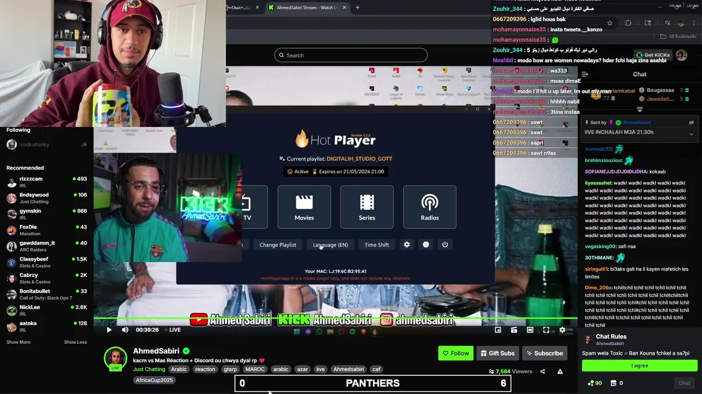Open aatoka recommended channel

click(x=47, y=327)
